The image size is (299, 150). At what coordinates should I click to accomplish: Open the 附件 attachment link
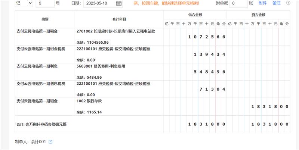pos(263,3)
